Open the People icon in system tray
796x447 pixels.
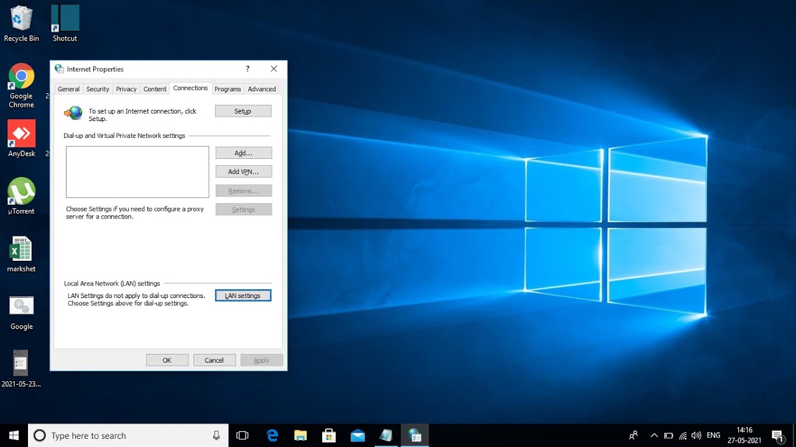[x=634, y=435]
